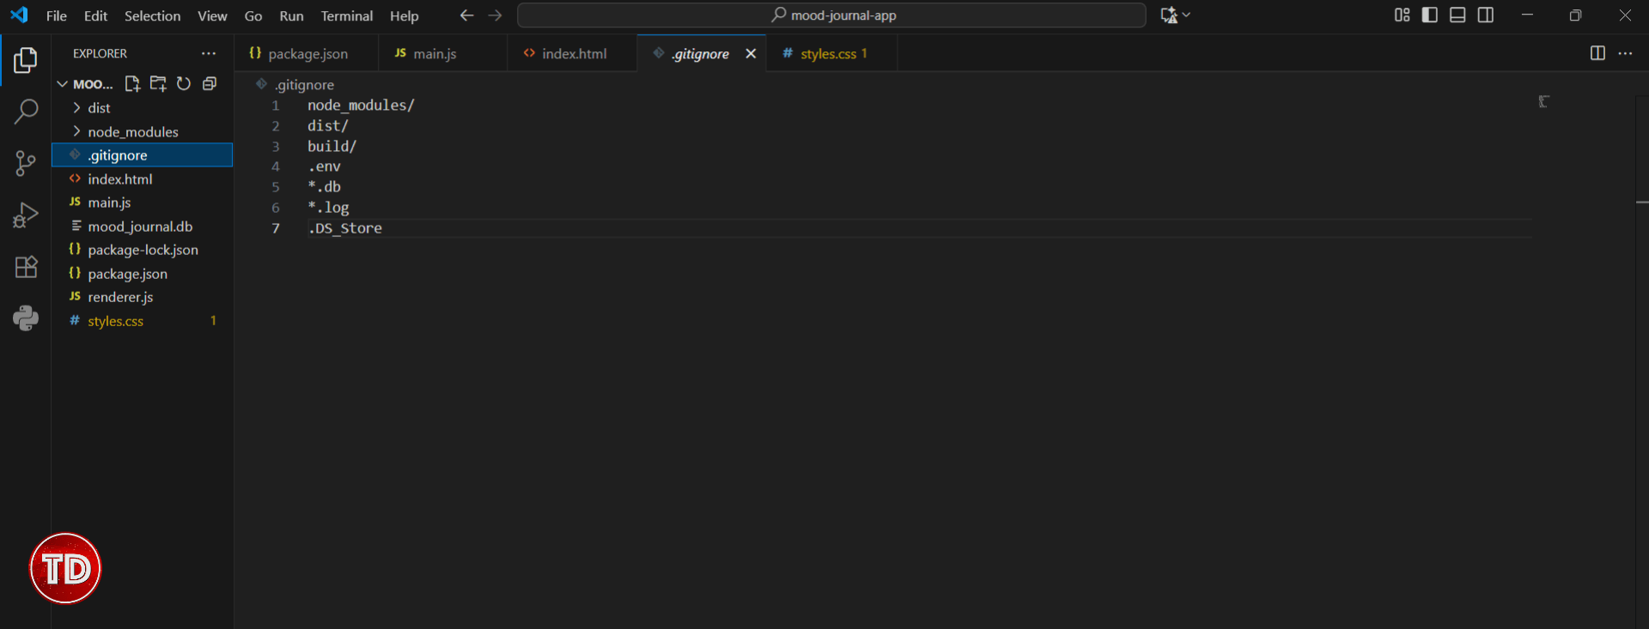Open the Search view in activity bar
The height and width of the screenshot is (629, 1649).
[26, 112]
